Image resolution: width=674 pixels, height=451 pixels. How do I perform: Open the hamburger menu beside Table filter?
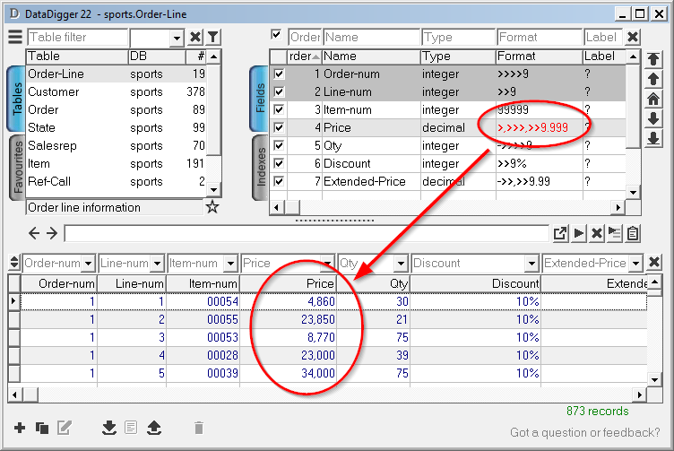(15, 37)
